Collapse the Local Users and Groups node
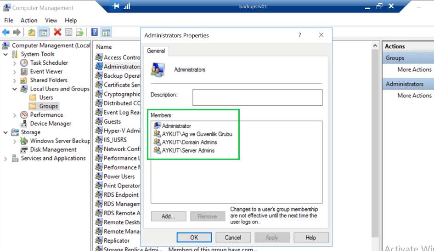 pos(15,89)
